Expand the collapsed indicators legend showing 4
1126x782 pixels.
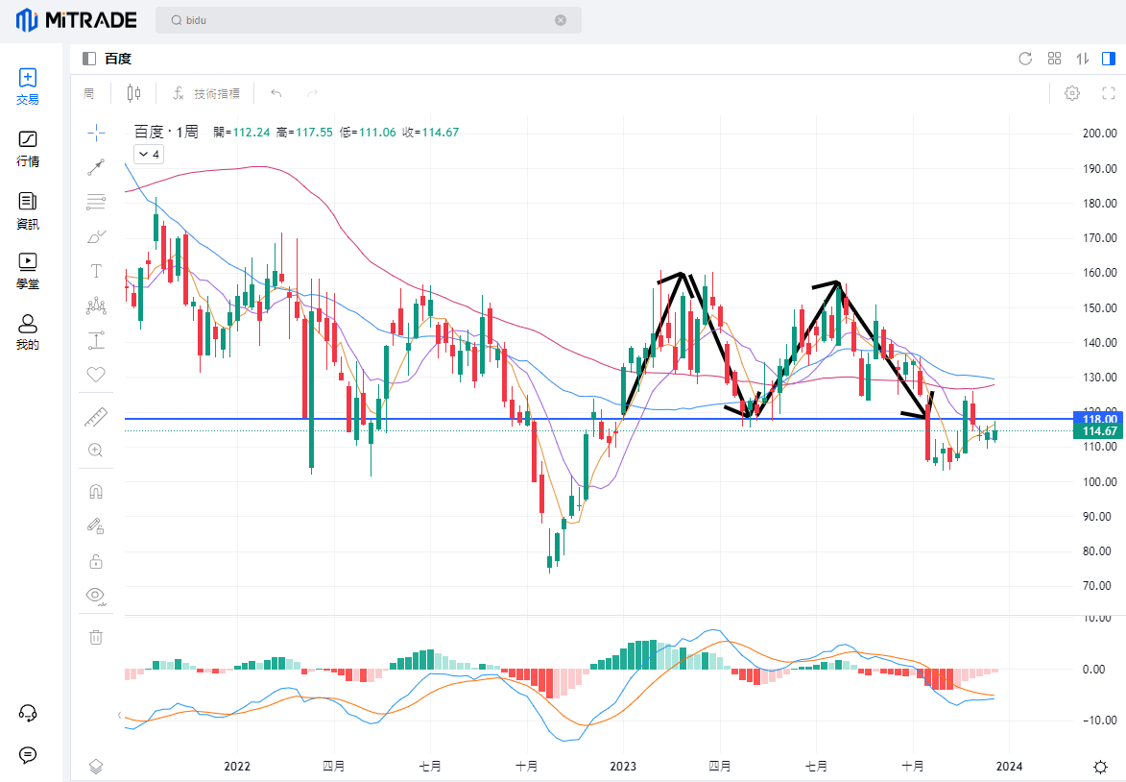[149, 154]
